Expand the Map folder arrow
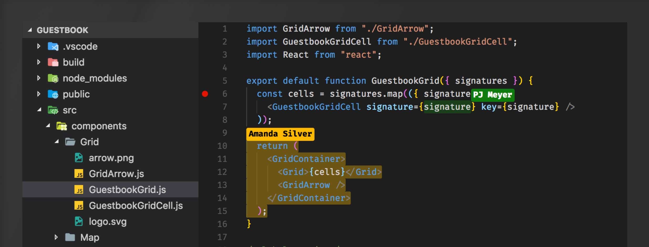 coord(56,237)
